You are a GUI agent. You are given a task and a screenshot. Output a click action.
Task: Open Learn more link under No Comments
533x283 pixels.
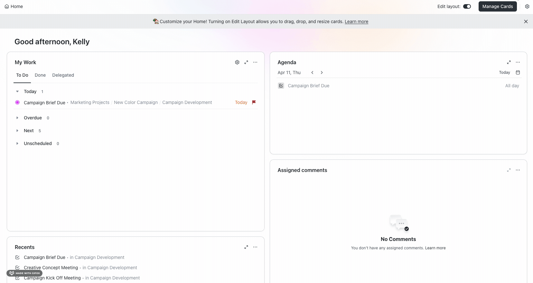click(435, 248)
